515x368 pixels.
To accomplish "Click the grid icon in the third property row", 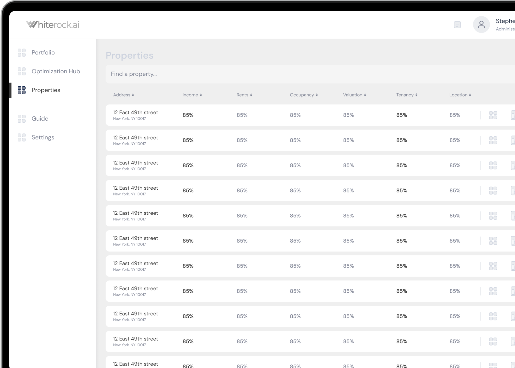I will click(493, 165).
